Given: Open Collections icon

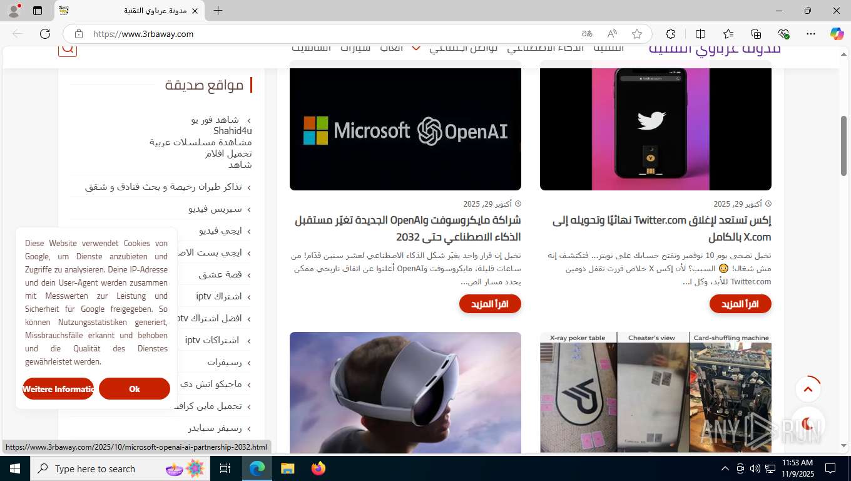Looking at the screenshot, I should pyautogui.click(x=756, y=34).
